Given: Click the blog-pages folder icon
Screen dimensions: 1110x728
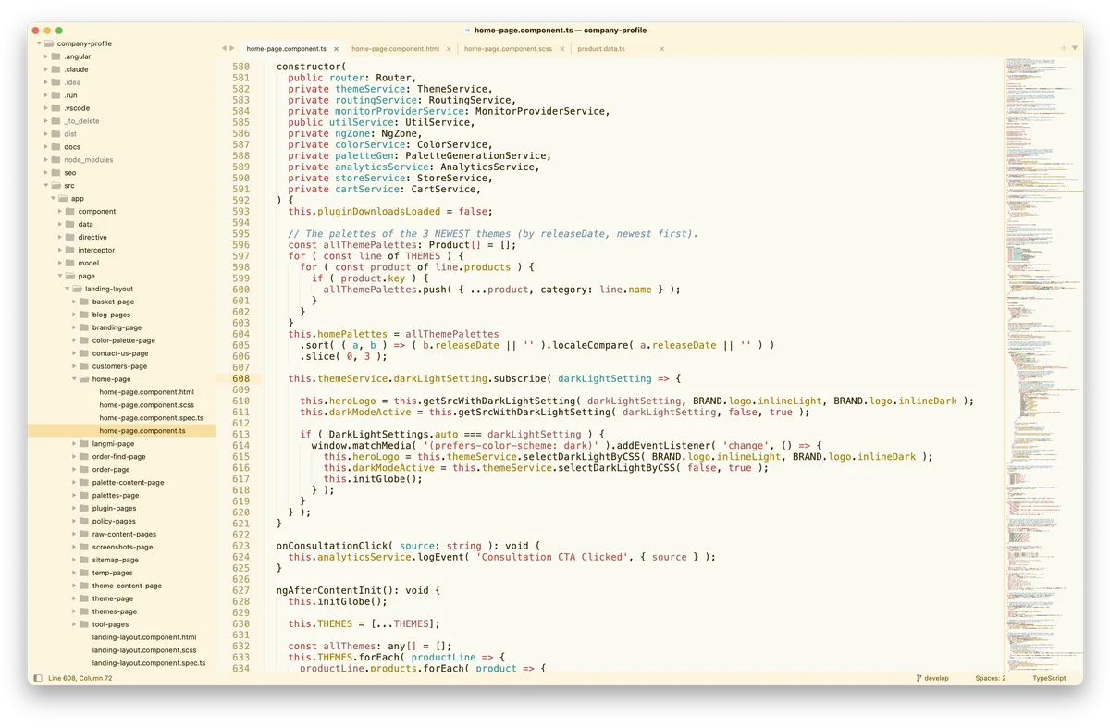Looking at the screenshot, I should 84,315.
